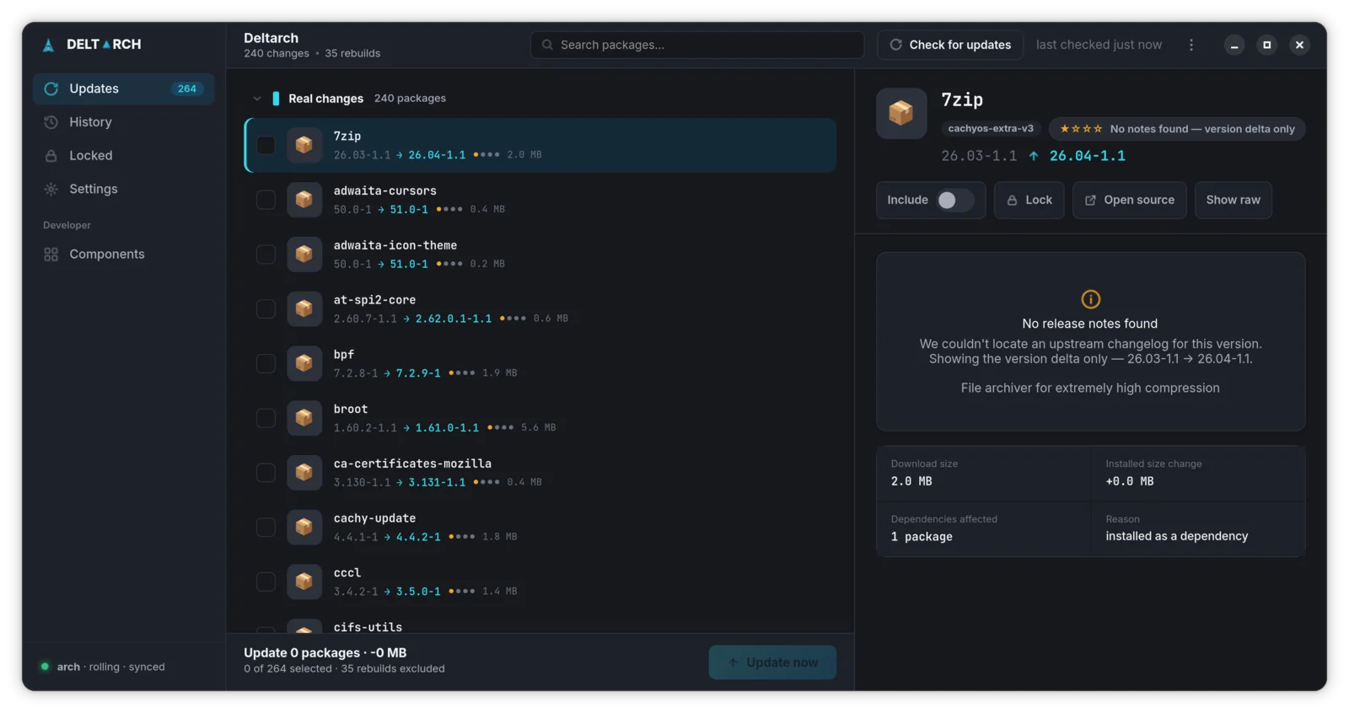Click the star rating in details header
This screenshot has height=713, width=1349.
tap(1081, 129)
